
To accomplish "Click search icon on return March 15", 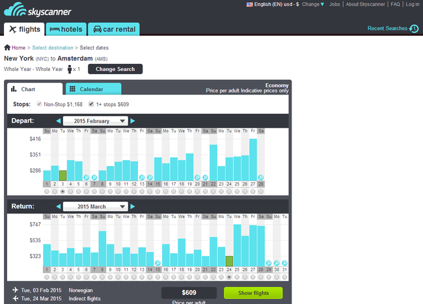I will (x=158, y=262).
